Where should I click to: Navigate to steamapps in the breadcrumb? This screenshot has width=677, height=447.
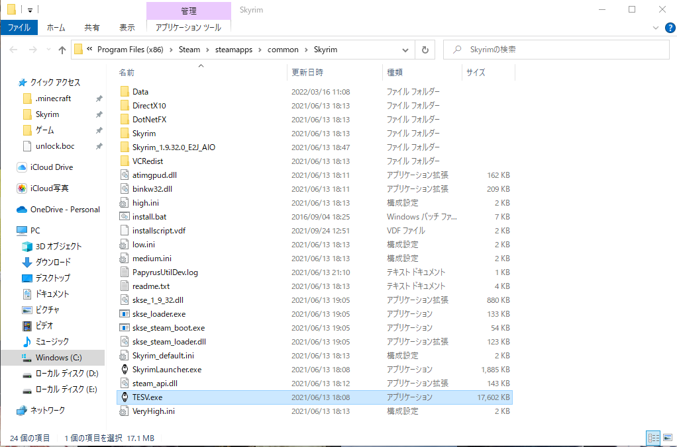[x=234, y=50]
